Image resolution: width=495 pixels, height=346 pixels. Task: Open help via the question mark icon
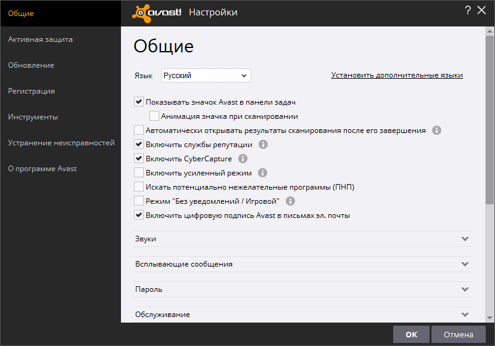[x=468, y=10]
